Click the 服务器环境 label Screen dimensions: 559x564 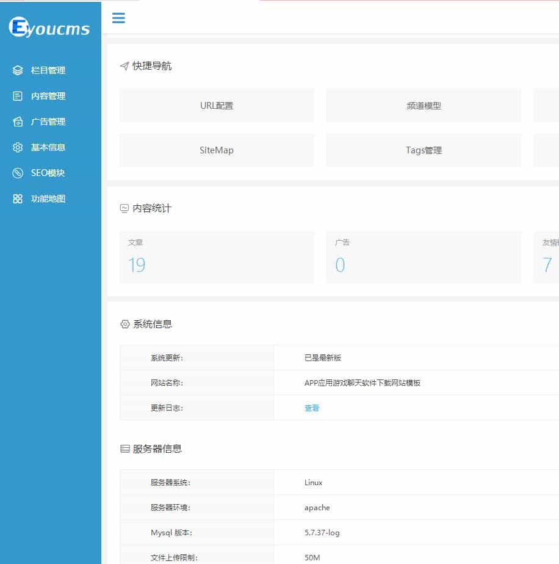coord(170,508)
